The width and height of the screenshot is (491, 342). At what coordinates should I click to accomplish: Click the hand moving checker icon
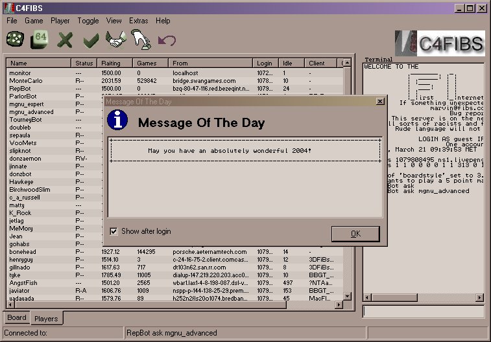[141, 41]
